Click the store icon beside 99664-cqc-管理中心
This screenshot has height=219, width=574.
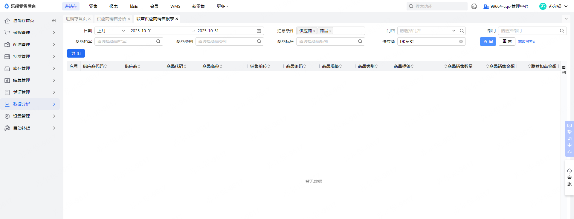[486, 6]
